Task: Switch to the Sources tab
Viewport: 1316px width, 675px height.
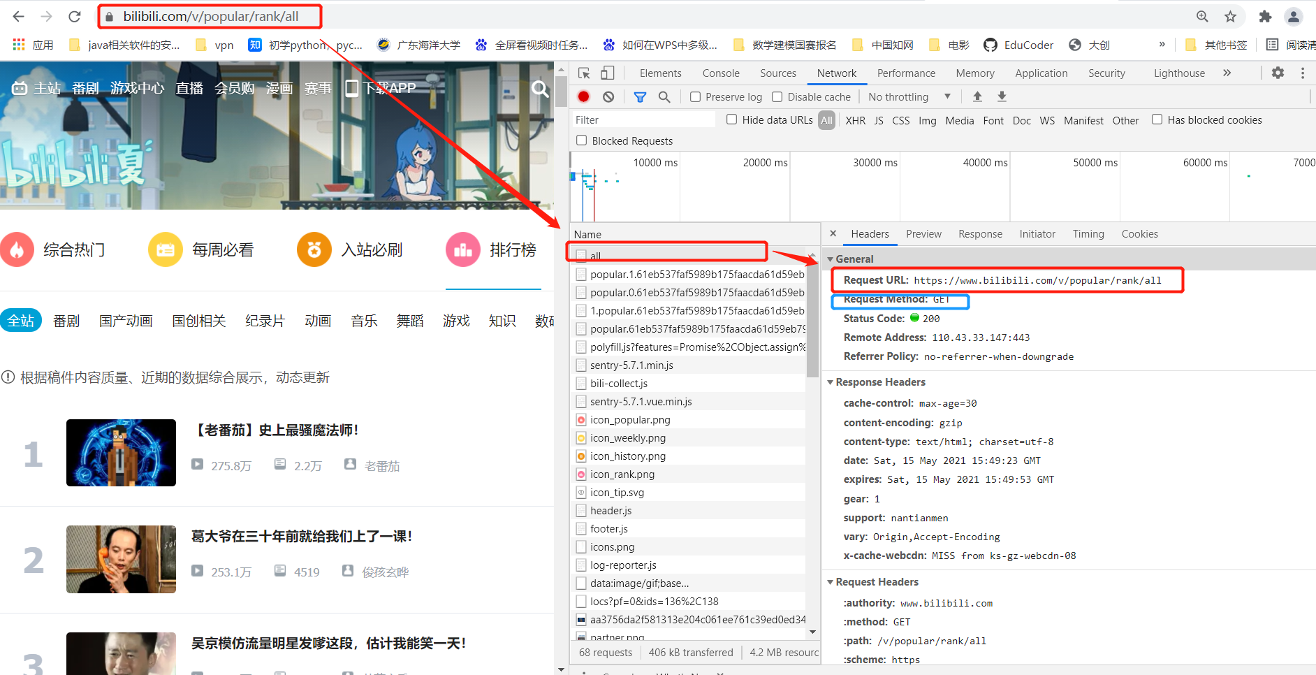Action: (778, 73)
